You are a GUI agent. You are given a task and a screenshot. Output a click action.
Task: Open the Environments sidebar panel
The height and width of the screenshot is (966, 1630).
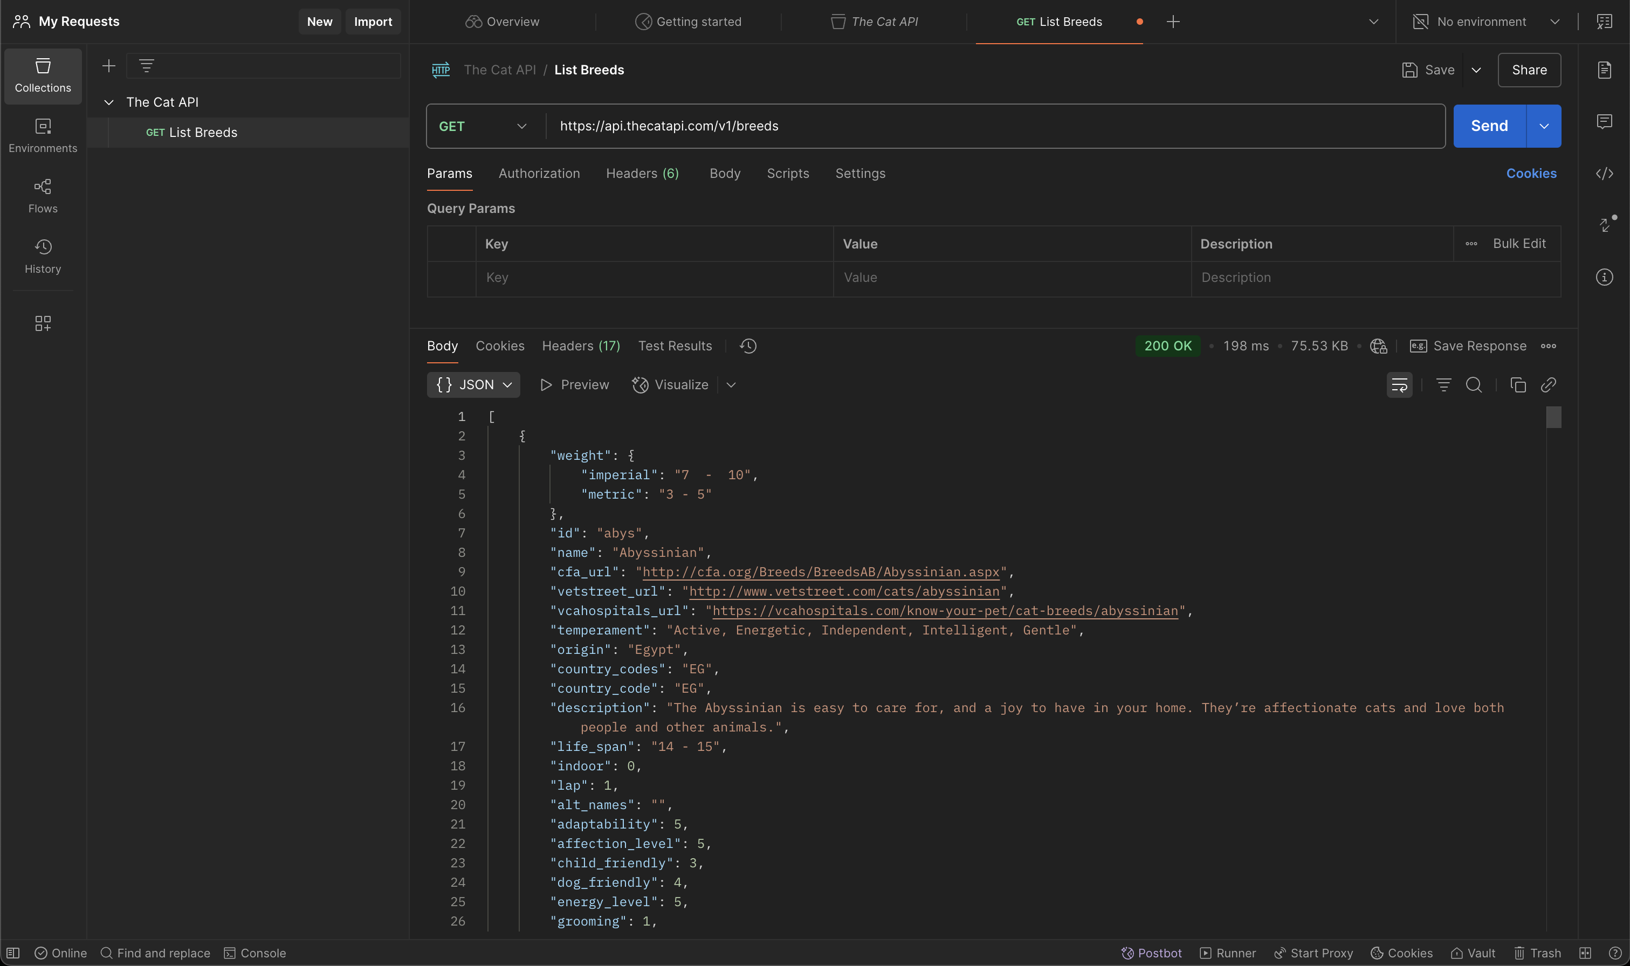pos(43,135)
